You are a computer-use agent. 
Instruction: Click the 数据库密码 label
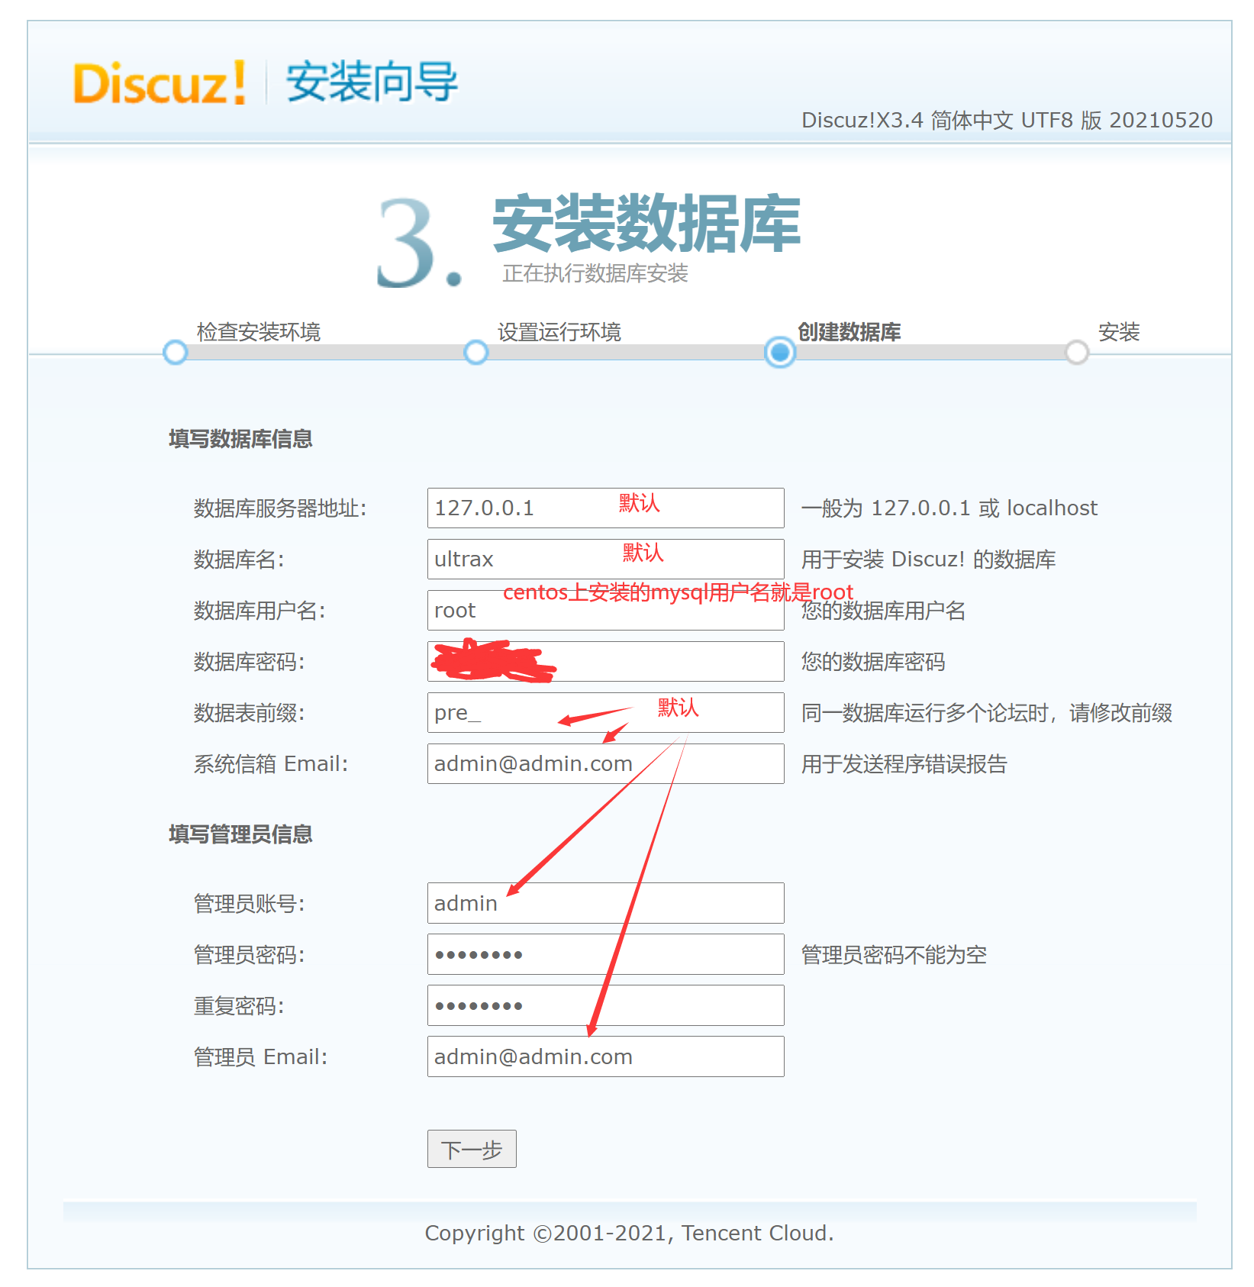249,662
